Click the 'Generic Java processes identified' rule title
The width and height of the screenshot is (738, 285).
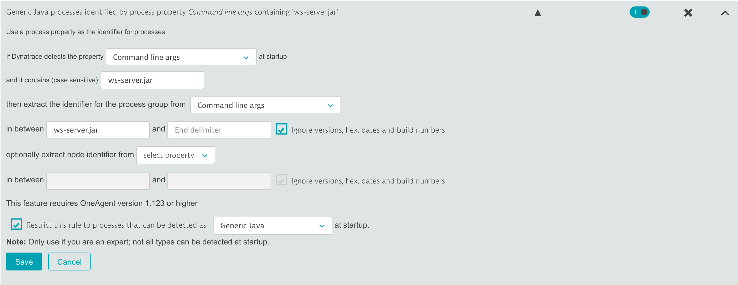pos(172,12)
